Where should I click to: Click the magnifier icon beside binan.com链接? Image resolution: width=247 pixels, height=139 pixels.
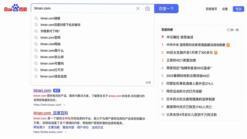(x=36, y=18)
